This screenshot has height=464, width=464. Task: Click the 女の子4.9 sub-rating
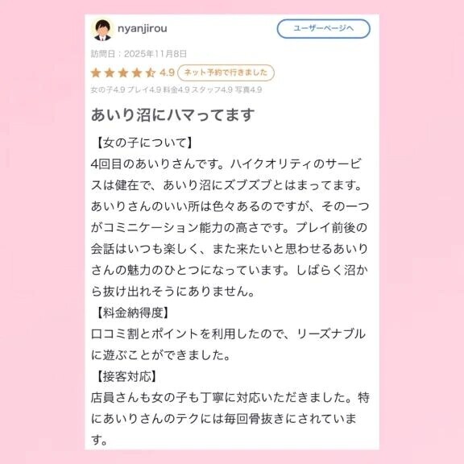tap(108, 89)
